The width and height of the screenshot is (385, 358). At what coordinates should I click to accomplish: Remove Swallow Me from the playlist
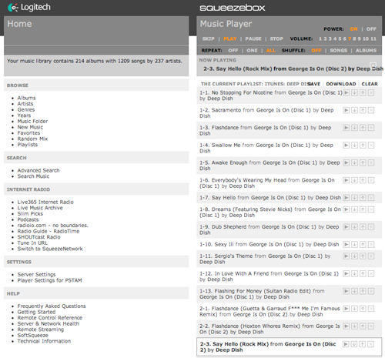pyautogui.click(x=371, y=146)
